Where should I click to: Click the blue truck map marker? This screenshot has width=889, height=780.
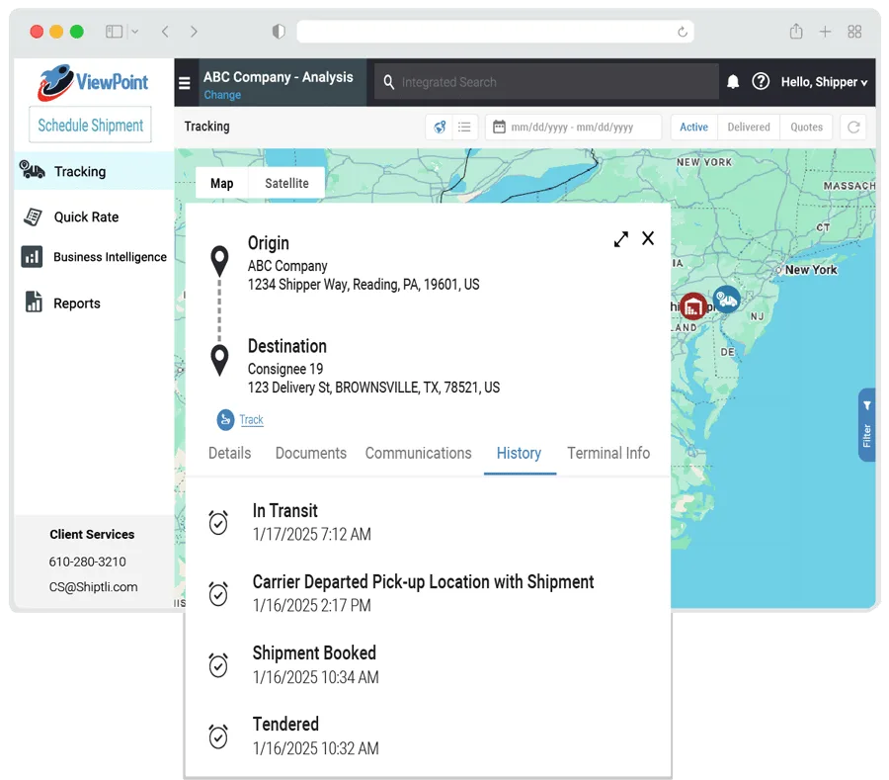click(726, 300)
